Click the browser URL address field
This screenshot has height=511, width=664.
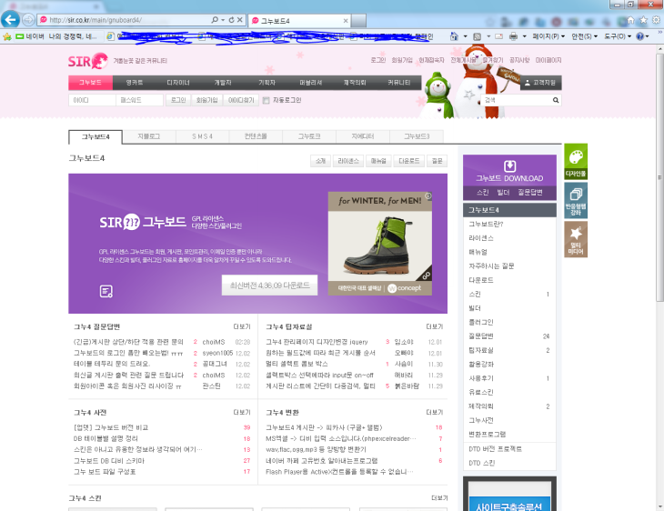tap(128, 20)
